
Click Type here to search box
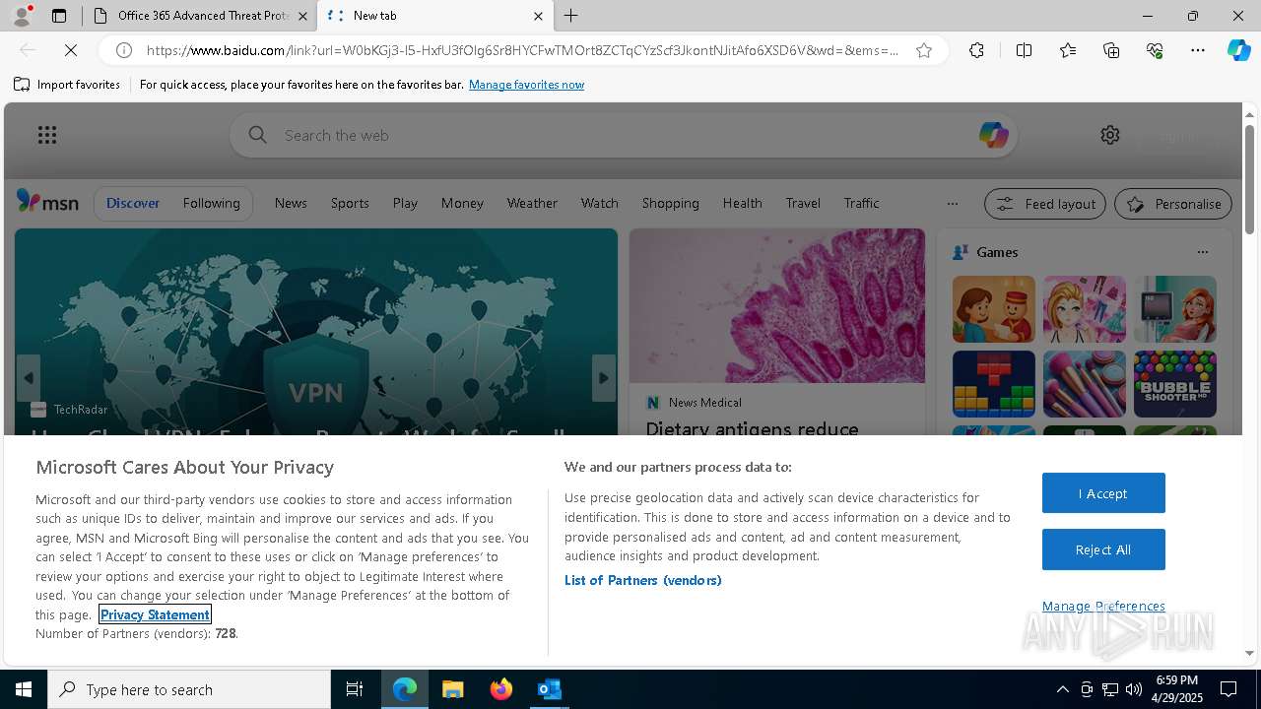point(189,689)
